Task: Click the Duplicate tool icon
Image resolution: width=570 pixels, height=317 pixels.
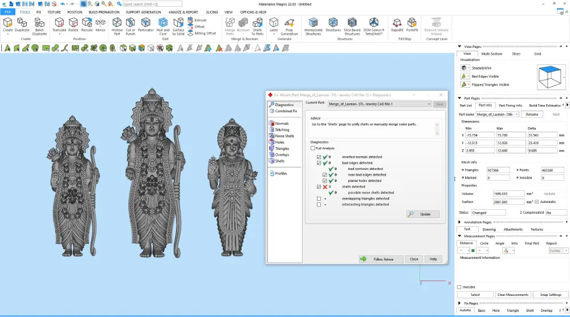Action: tap(22, 25)
